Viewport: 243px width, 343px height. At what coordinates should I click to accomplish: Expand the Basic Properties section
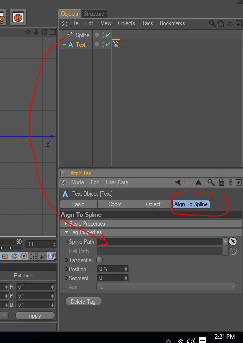coord(66,224)
